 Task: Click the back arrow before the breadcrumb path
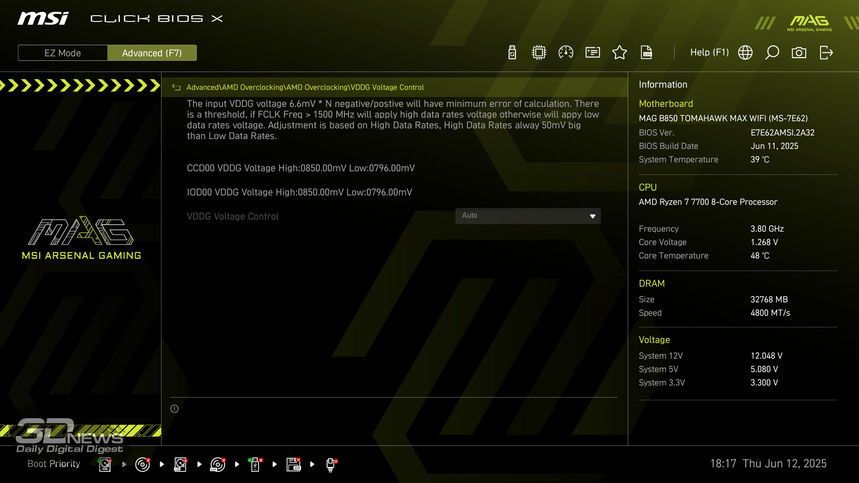pos(176,87)
